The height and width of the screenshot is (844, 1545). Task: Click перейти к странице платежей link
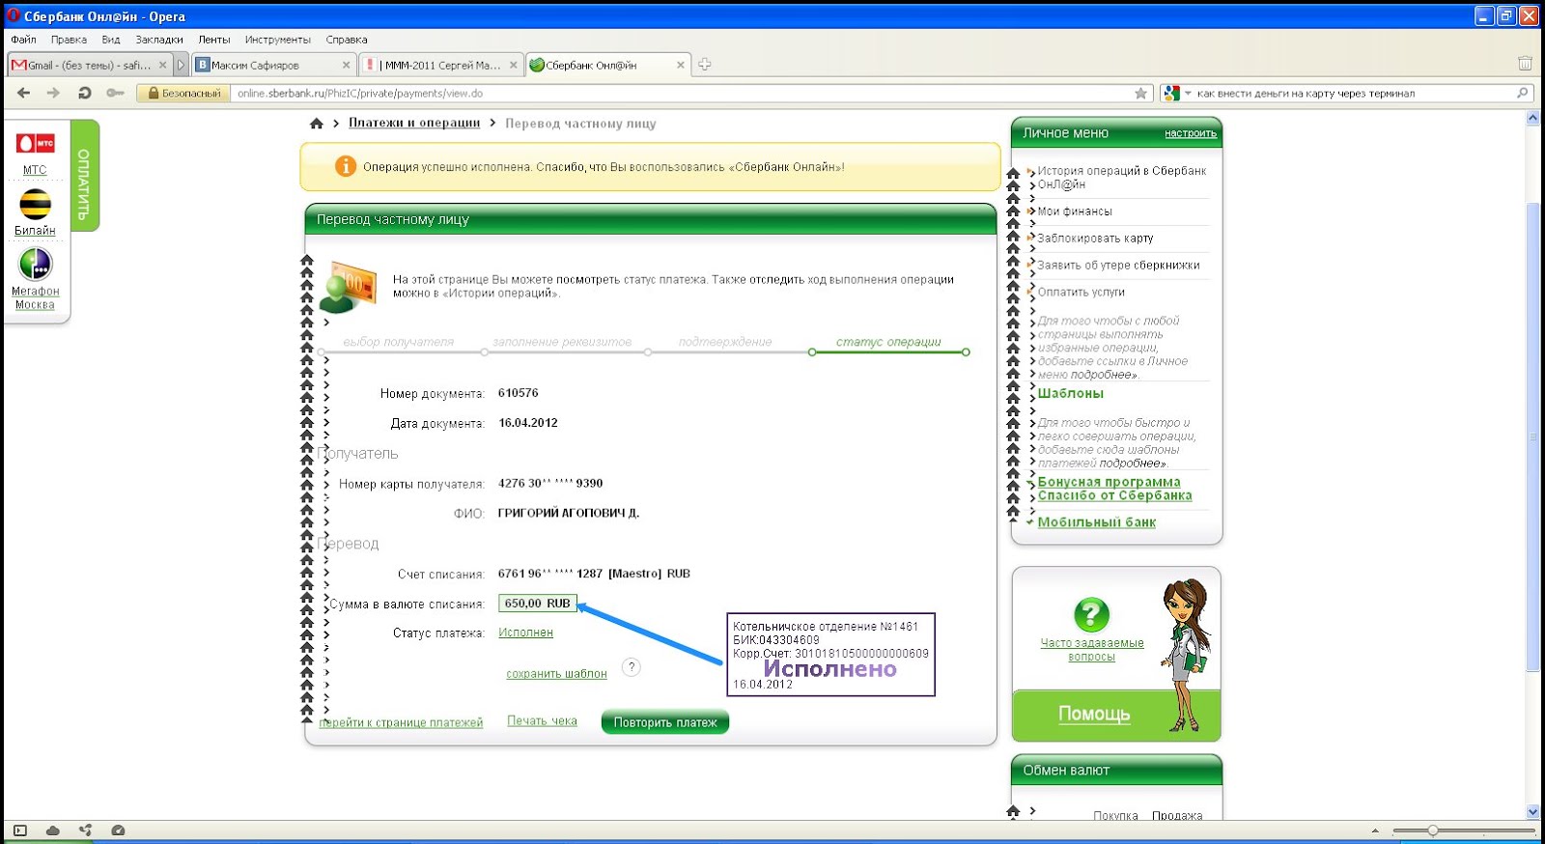coord(401,722)
